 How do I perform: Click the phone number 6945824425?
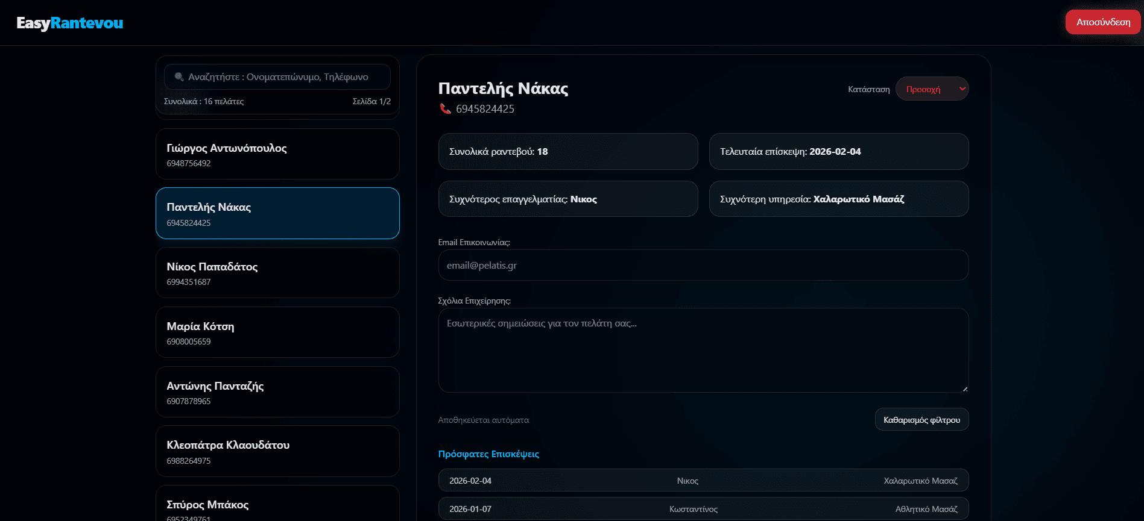click(x=485, y=109)
